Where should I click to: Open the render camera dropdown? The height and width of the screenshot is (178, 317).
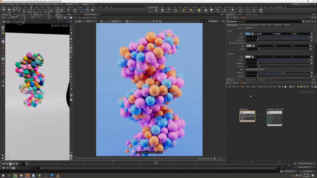117,21
